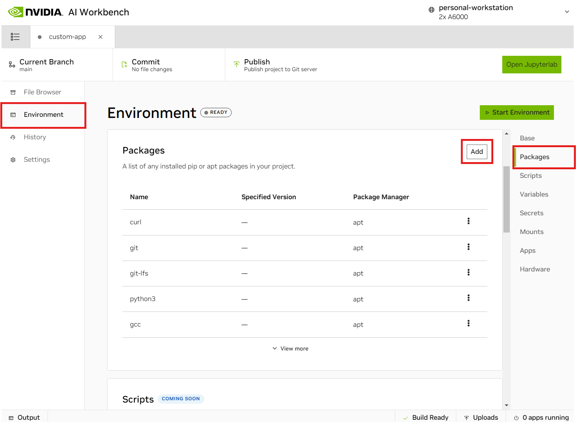Click the History clock icon
The width and height of the screenshot is (576, 422).
13,137
